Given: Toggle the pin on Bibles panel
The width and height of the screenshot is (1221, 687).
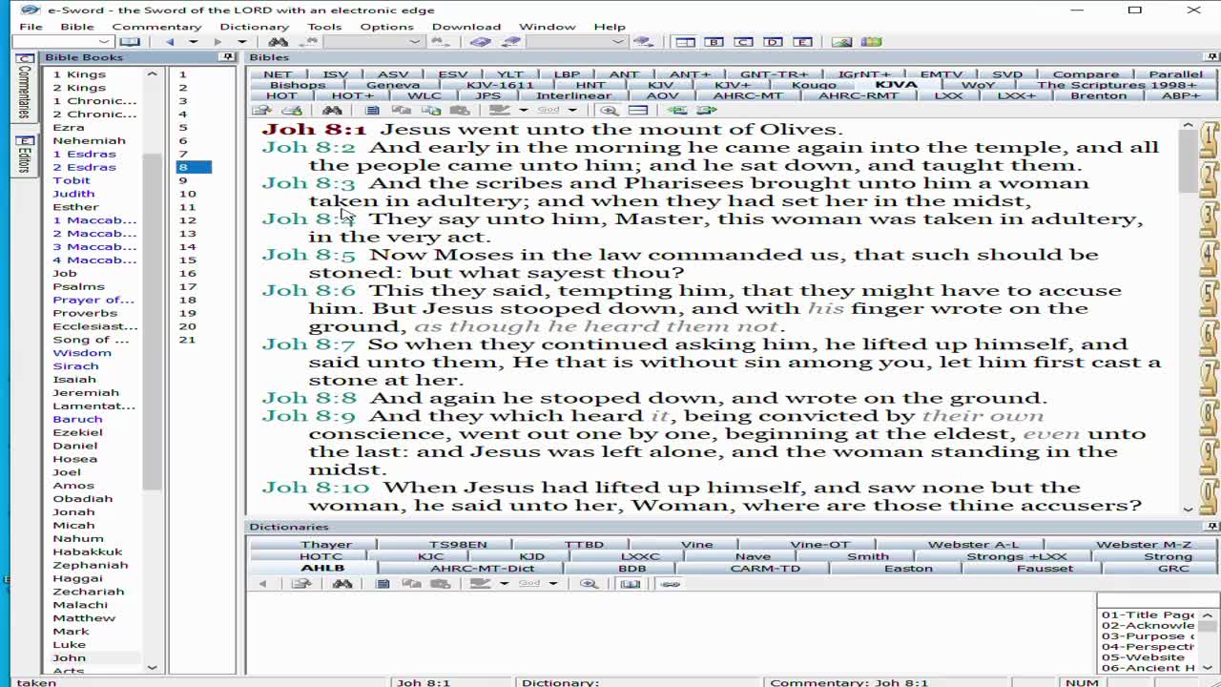Looking at the screenshot, I should (1212, 57).
